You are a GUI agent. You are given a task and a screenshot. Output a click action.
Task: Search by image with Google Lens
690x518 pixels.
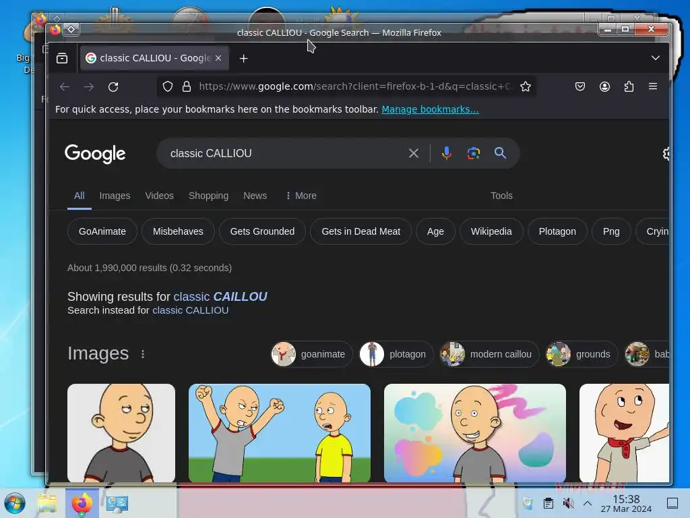[x=473, y=153]
